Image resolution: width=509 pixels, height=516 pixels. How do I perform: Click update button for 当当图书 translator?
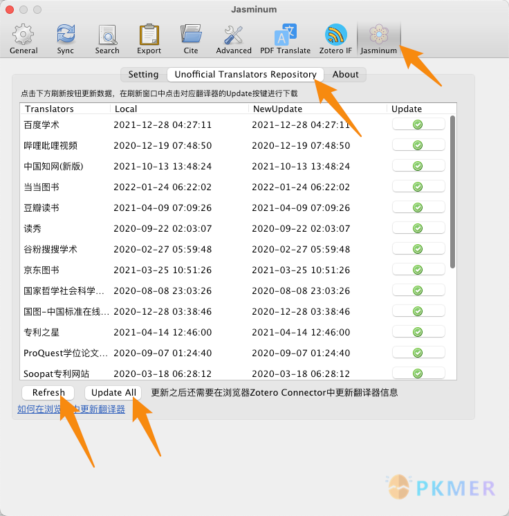(418, 187)
